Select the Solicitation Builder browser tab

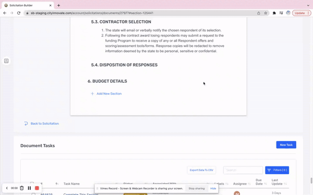28,5
